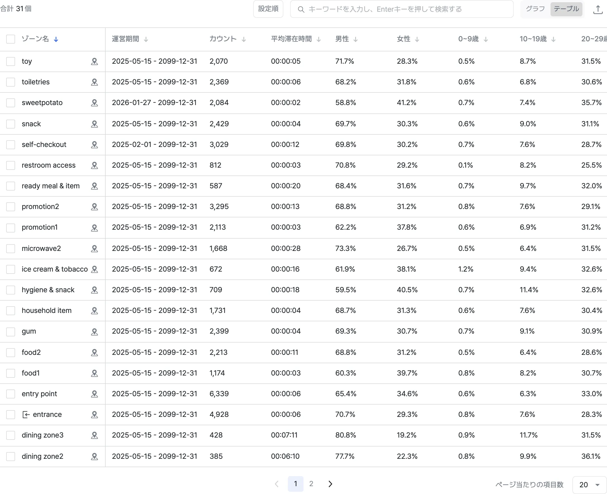Image resolution: width=607 pixels, height=494 pixels.
Task: Go to page 2
Action: click(311, 484)
